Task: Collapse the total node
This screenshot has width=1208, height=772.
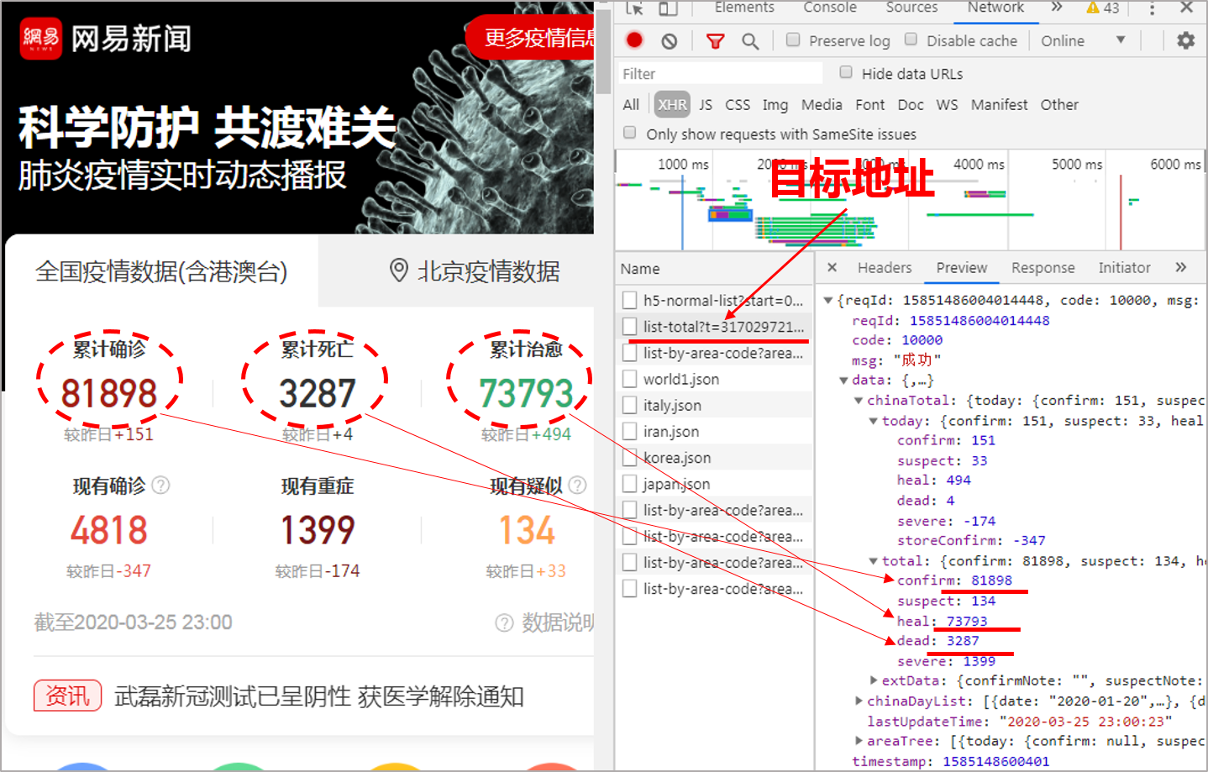Action: point(874,561)
